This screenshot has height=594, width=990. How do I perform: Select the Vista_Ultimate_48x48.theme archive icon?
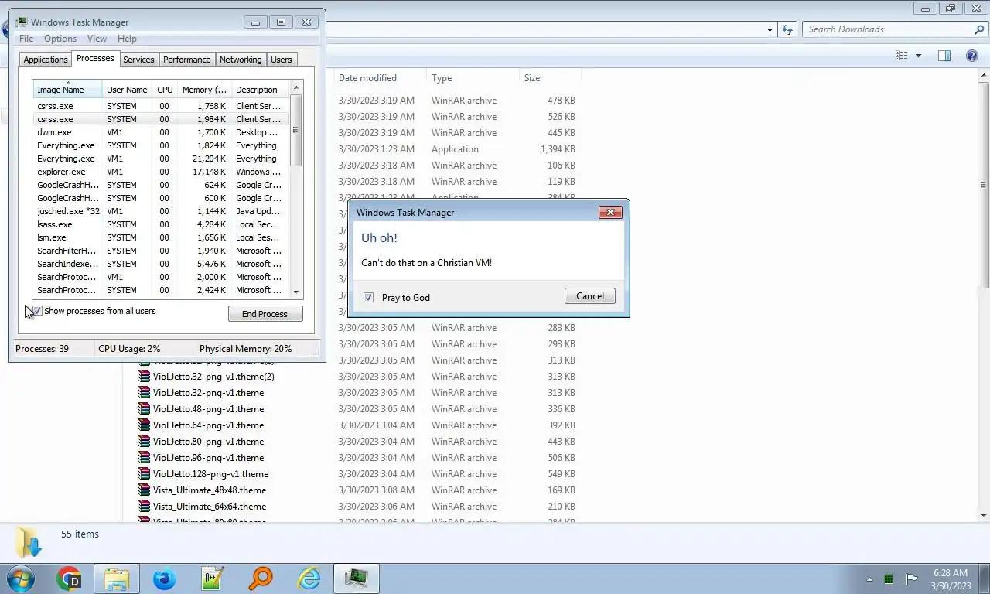pyautogui.click(x=144, y=490)
